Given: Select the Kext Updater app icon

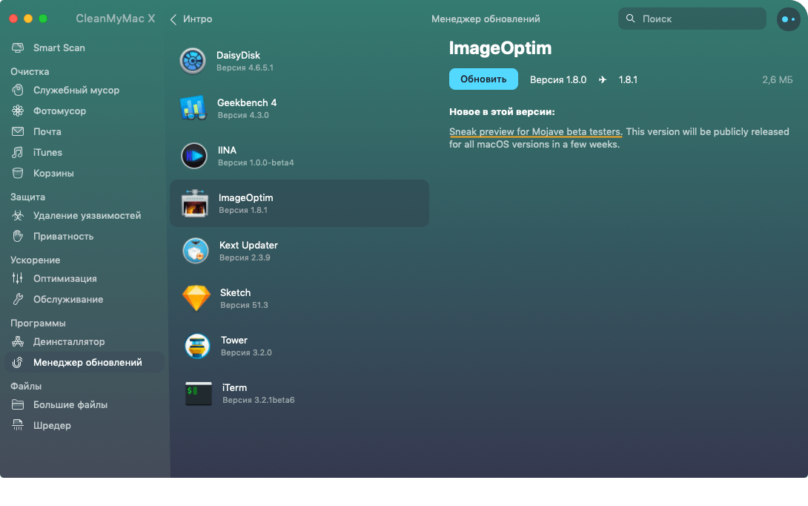Looking at the screenshot, I should [196, 251].
